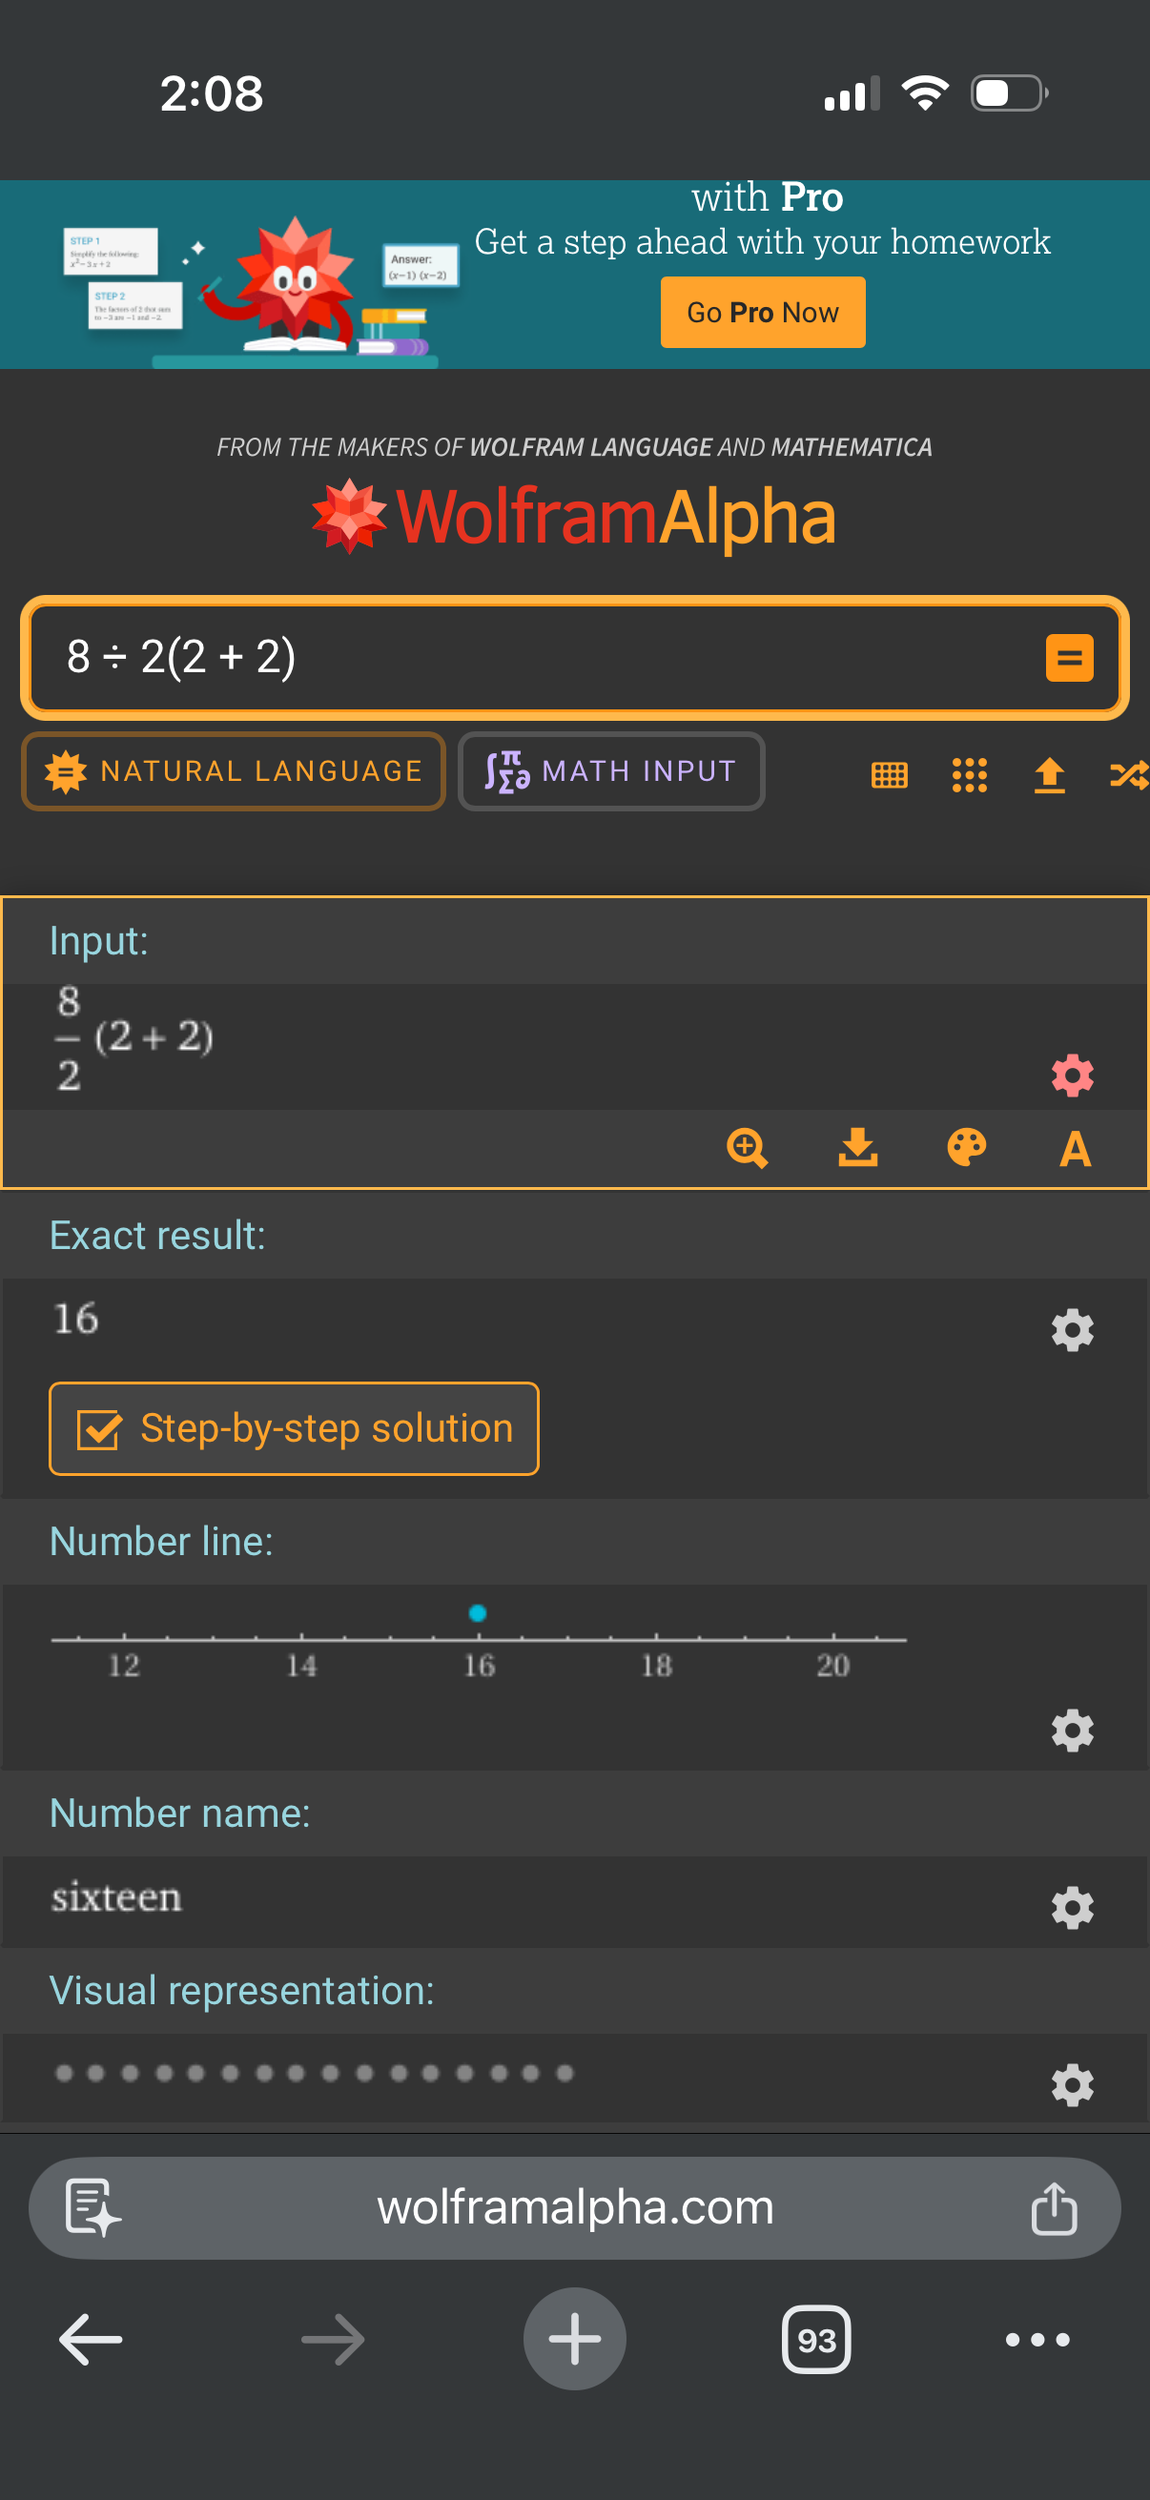Switch to Math Input mode
1150x2500 pixels.
611,771
